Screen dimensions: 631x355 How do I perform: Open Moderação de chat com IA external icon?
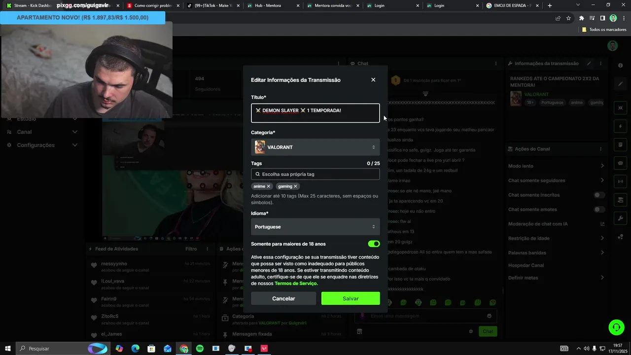coord(602,224)
